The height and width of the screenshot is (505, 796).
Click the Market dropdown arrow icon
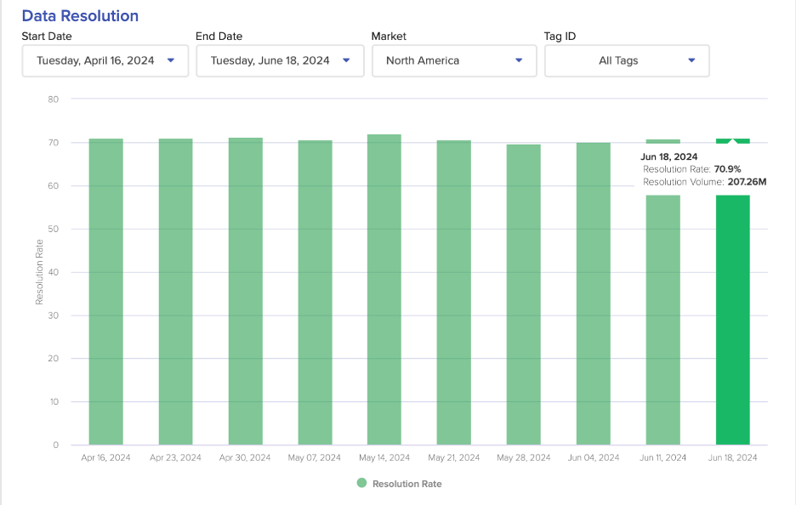(x=519, y=60)
